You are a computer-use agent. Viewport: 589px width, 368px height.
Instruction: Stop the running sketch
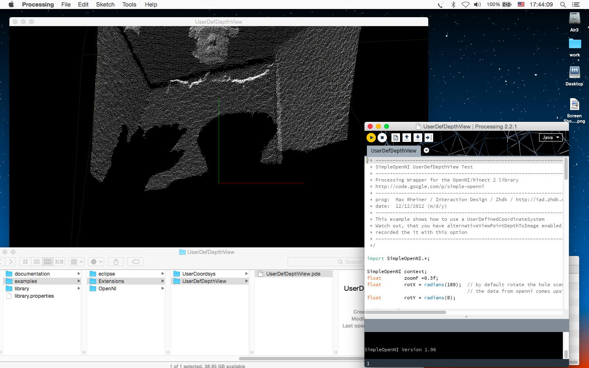pyautogui.click(x=382, y=138)
